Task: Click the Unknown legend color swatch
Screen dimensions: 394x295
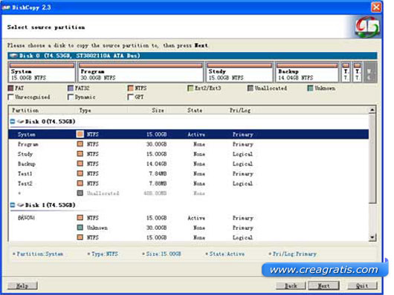Action: point(310,88)
